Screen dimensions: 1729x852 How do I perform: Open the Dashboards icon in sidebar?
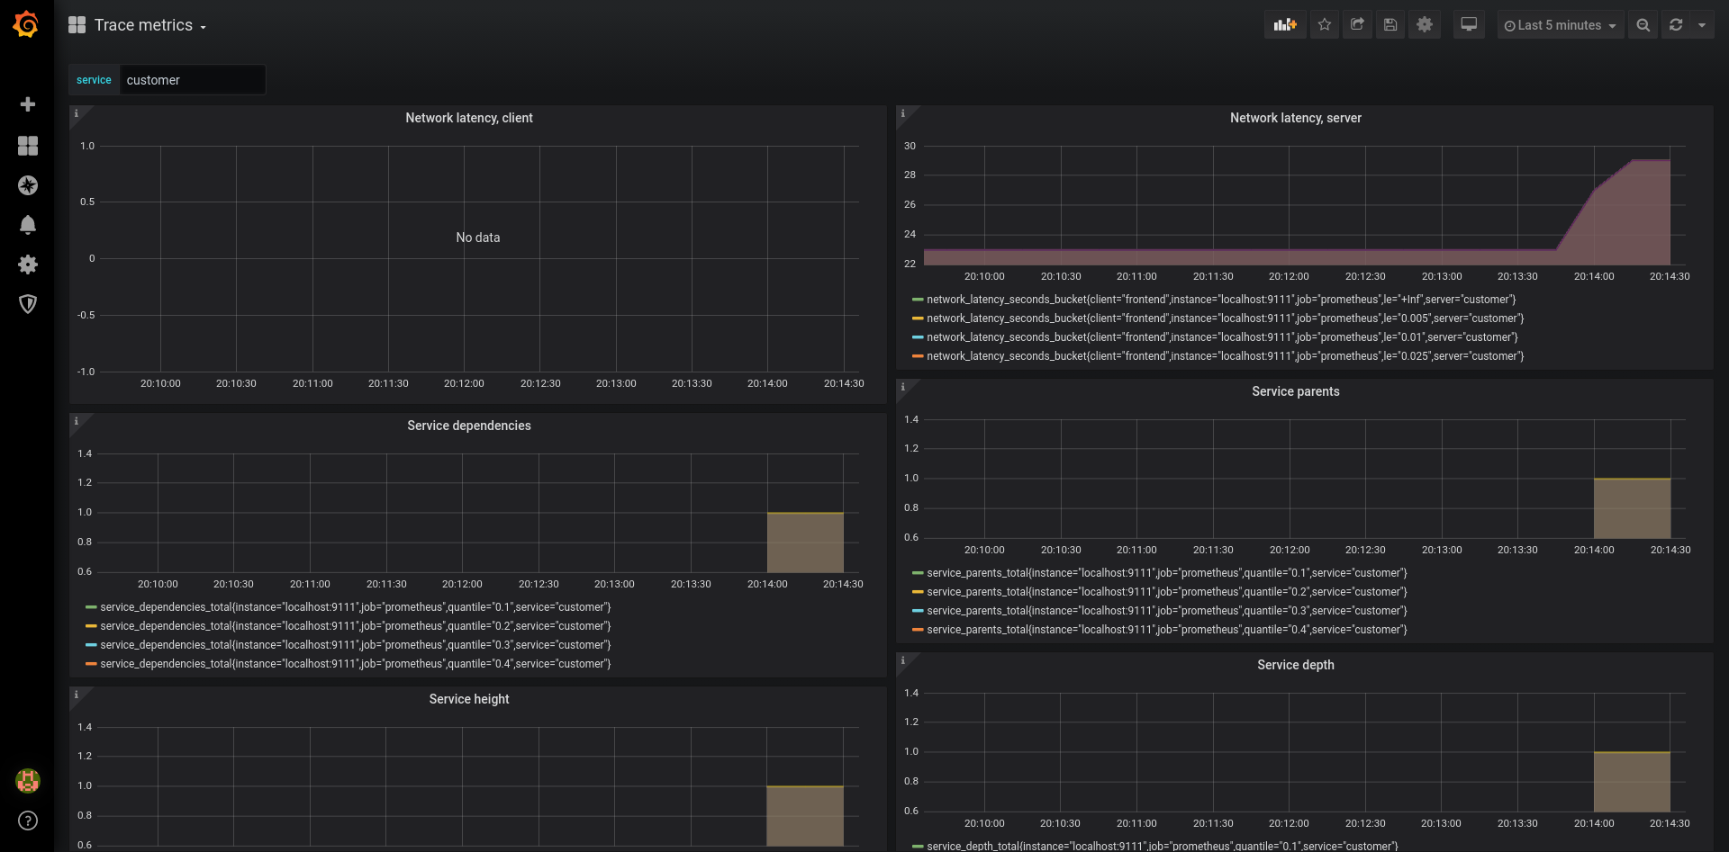click(x=28, y=146)
